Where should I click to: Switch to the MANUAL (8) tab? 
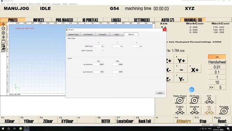point(193,20)
